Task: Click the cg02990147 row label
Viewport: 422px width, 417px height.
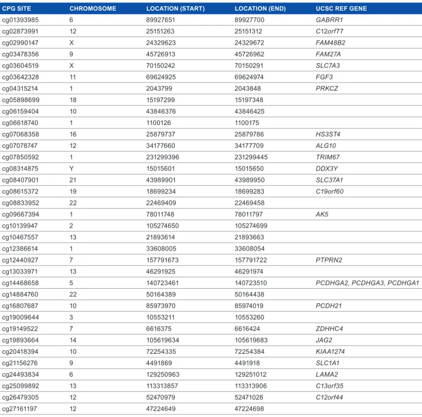Action: pos(20,43)
